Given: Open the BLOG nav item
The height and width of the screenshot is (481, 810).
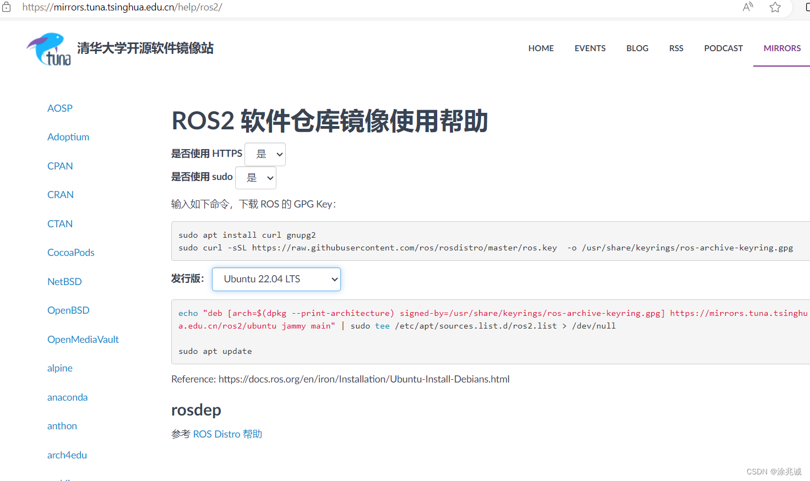Looking at the screenshot, I should pyautogui.click(x=637, y=48).
